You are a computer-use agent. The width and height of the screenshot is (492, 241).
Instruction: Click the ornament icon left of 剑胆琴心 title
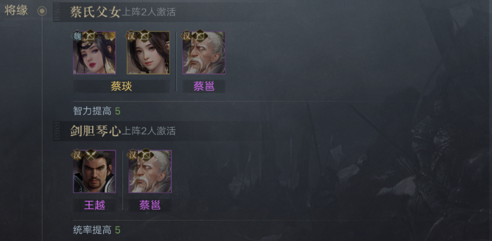click(x=57, y=131)
